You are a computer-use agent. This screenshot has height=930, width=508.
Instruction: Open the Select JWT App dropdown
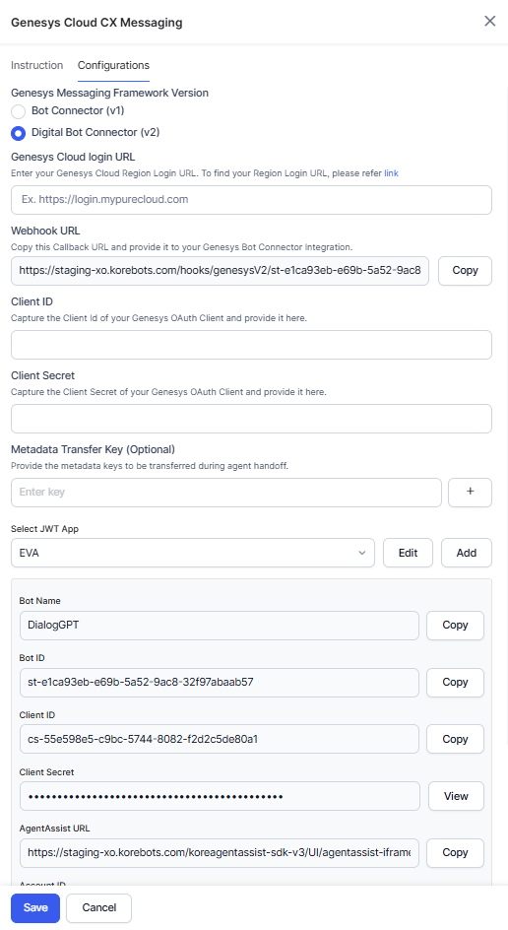pos(193,553)
